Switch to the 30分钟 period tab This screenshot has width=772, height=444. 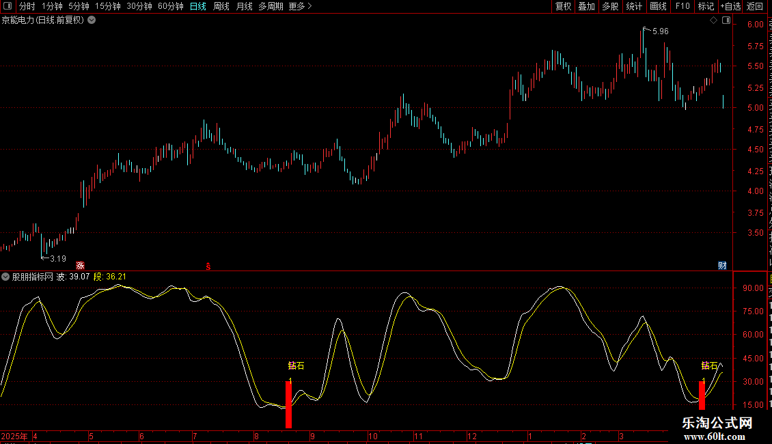(x=139, y=6)
